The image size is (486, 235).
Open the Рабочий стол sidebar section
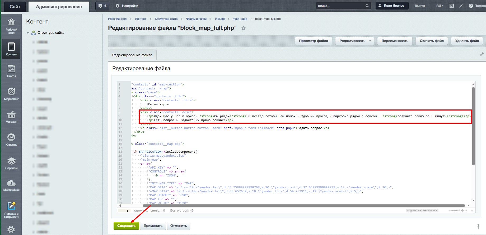click(x=11, y=26)
